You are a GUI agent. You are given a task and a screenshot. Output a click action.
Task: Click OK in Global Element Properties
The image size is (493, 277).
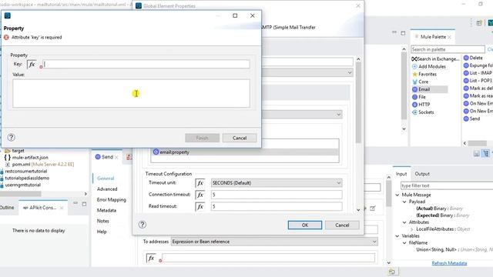pyautogui.click(x=305, y=225)
